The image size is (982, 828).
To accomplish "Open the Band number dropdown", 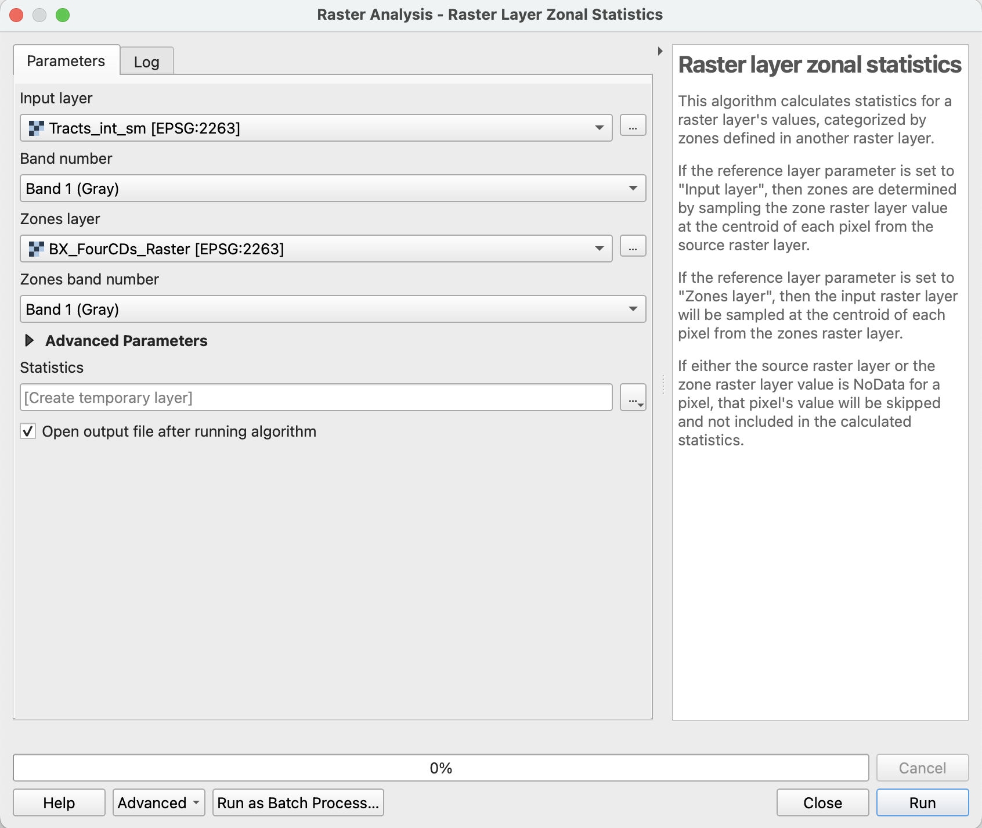I will tap(333, 188).
